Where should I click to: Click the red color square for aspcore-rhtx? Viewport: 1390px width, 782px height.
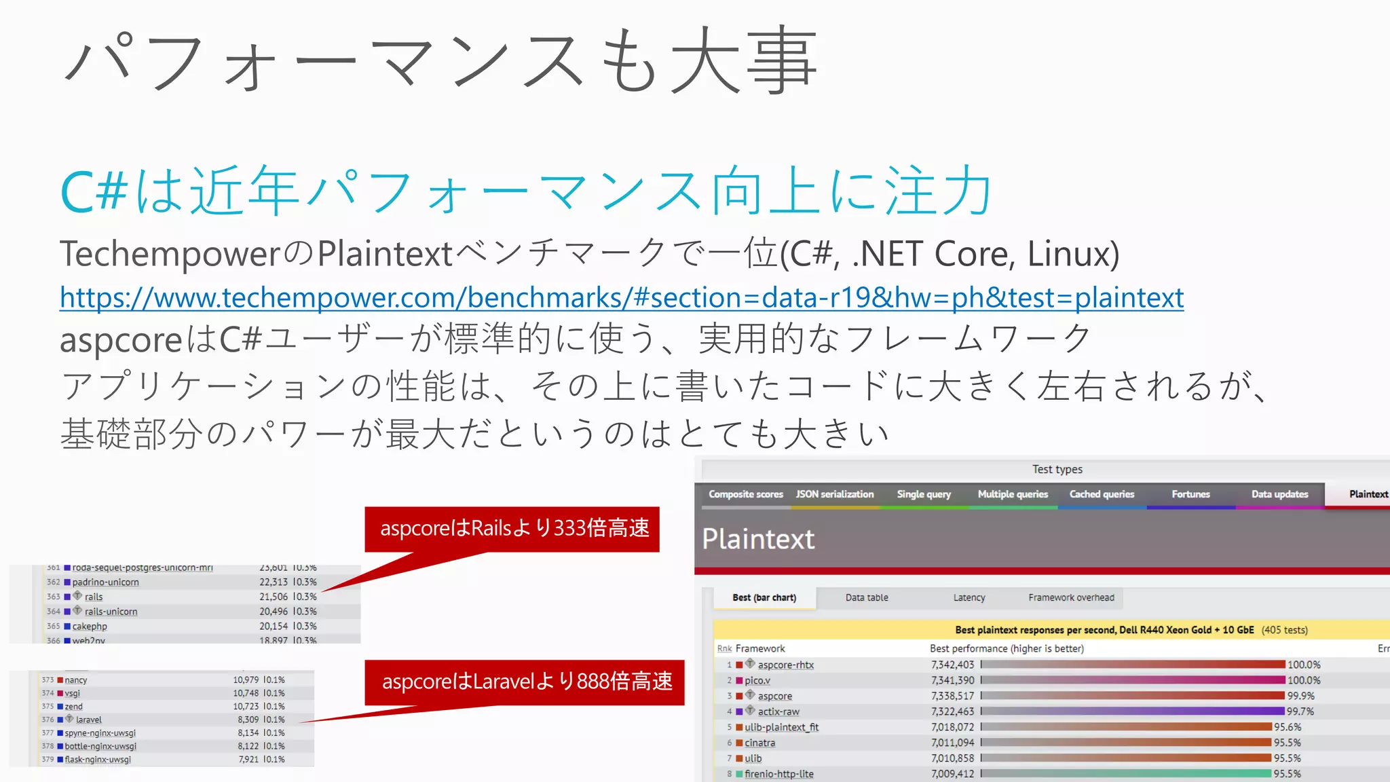(x=739, y=665)
